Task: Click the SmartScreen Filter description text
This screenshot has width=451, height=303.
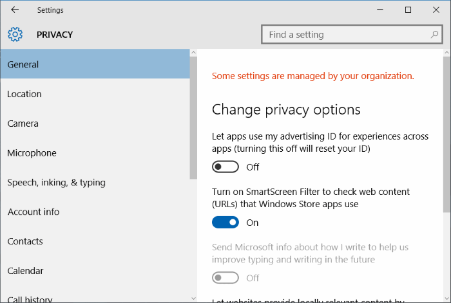Action: [x=311, y=198]
